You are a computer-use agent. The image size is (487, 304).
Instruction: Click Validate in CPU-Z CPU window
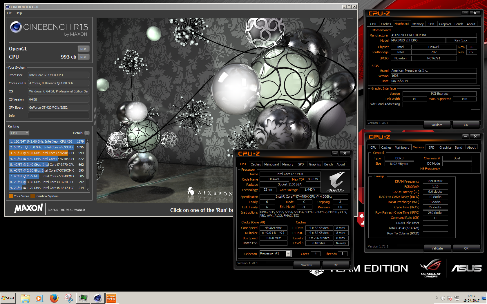(x=307, y=265)
